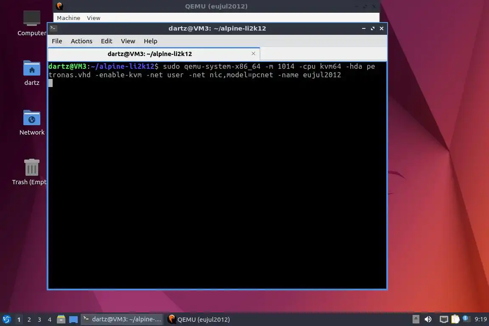489x326 pixels.
Task: Maximize the terminal window
Action: click(x=372, y=28)
